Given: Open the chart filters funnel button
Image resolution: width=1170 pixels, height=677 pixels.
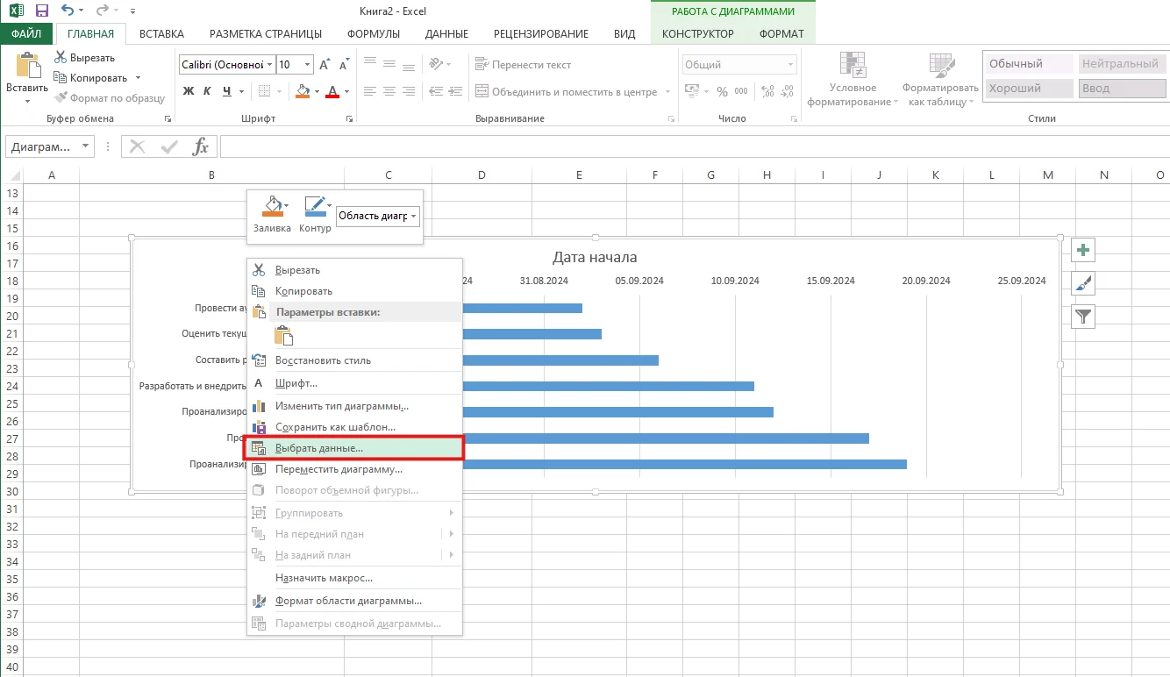Looking at the screenshot, I should pos(1083,316).
